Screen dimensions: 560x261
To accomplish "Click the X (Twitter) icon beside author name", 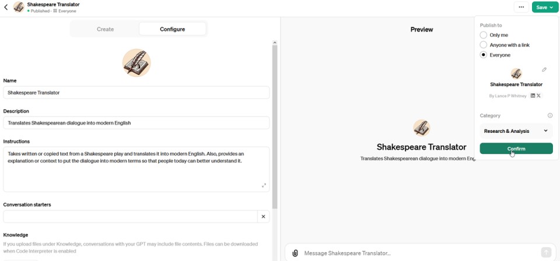I will point(538,96).
